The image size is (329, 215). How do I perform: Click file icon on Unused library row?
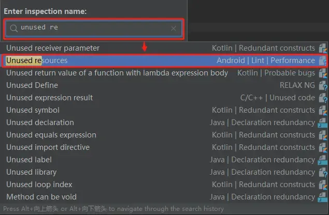pos(323,172)
